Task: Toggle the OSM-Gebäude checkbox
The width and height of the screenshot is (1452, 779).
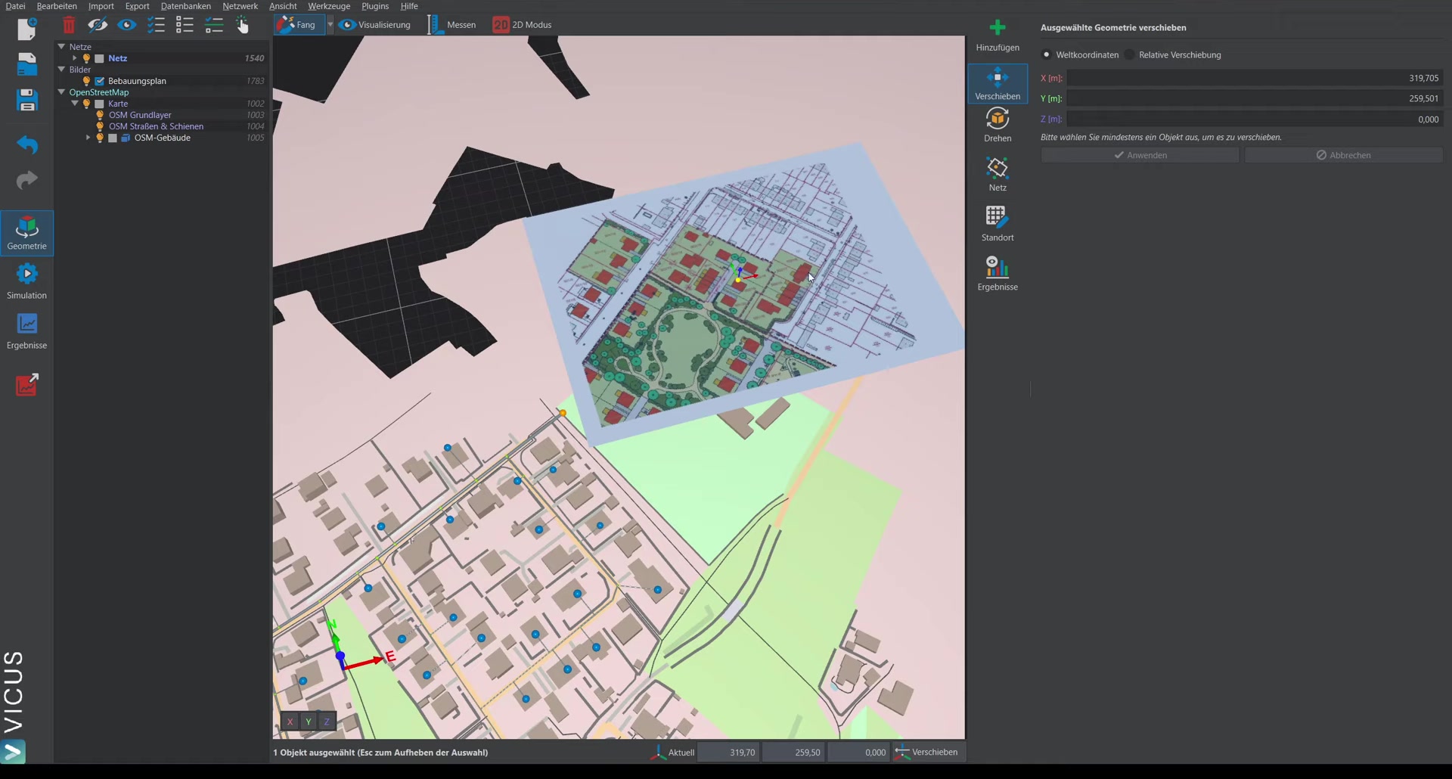Action: pyautogui.click(x=113, y=138)
